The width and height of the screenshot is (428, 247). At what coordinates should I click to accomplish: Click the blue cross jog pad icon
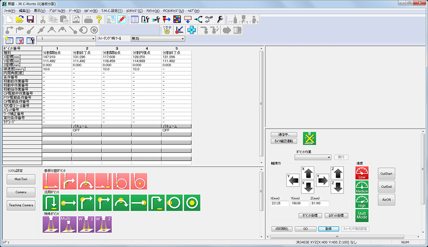(192, 30)
